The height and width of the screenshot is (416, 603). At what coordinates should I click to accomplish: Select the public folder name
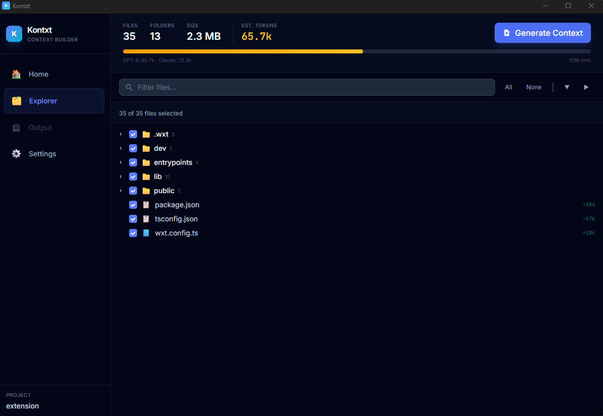pos(164,191)
